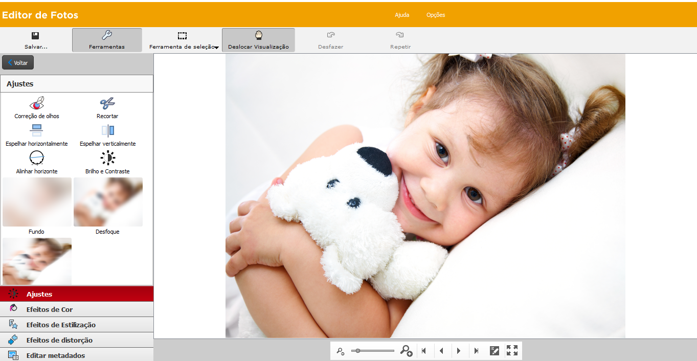Click the zoom out magnifier icon
Viewport: 697px width, 361px height.
(x=340, y=351)
